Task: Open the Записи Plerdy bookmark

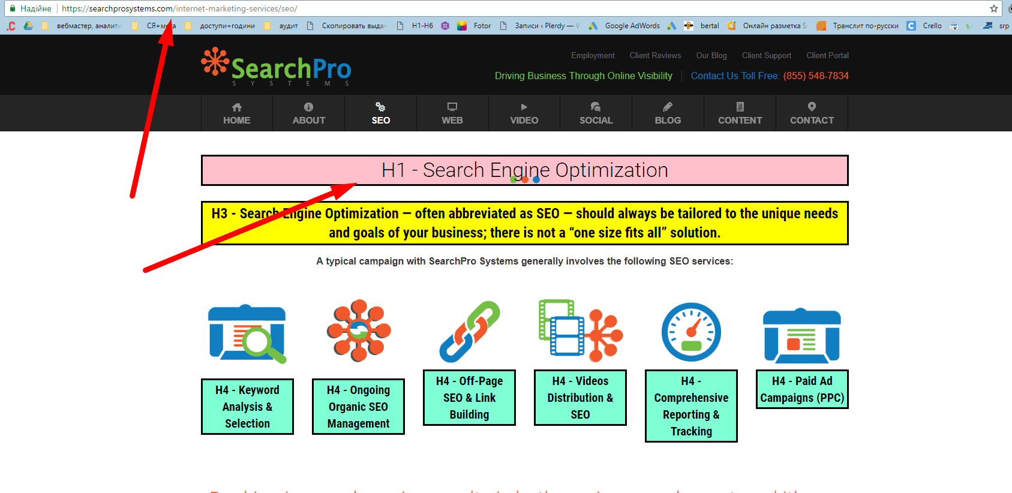Action: [x=539, y=26]
